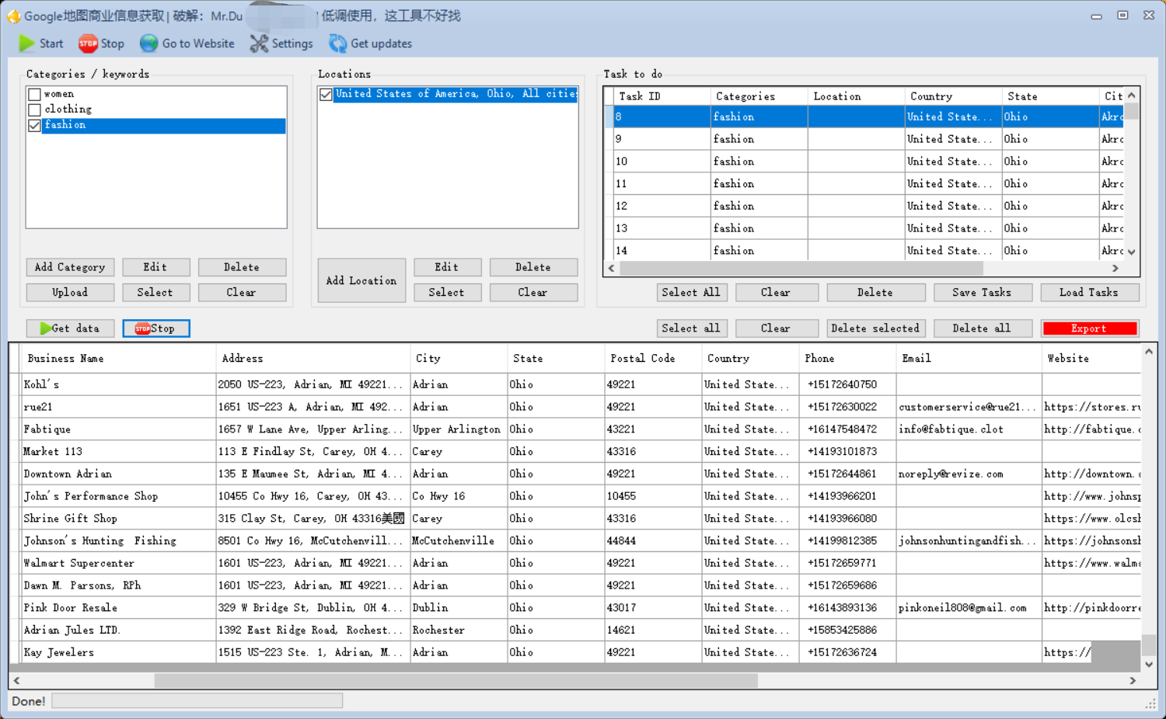Click the Stop button beside Get data

pos(155,328)
